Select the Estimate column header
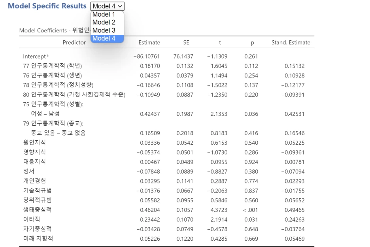 tap(149, 43)
